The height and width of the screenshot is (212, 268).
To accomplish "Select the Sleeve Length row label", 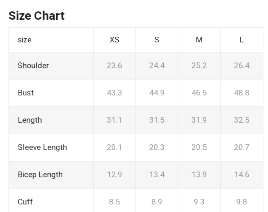I will tap(42, 147).
